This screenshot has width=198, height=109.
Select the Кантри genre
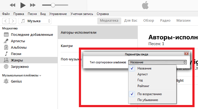pyautogui.click(x=67, y=46)
